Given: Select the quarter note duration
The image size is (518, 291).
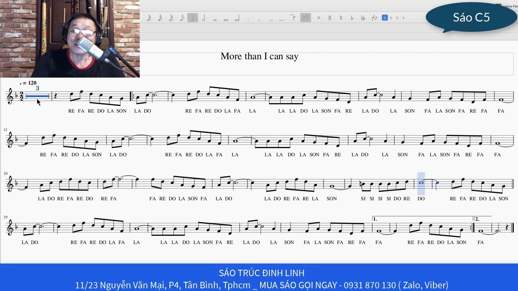Looking at the screenshot, I should coord(193,18).
